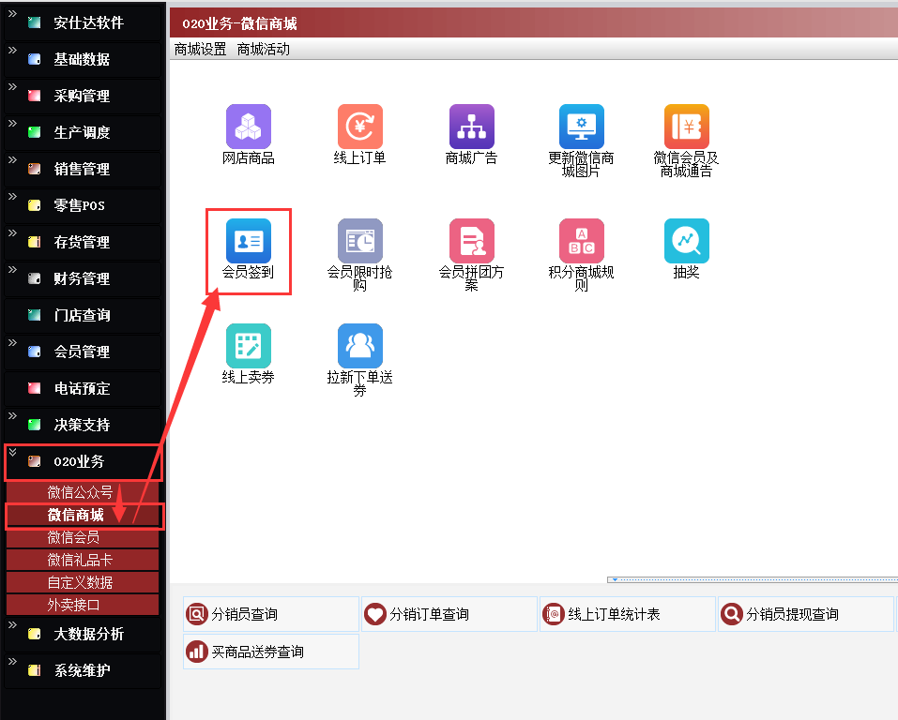Open the 决策支持 module label
The width and height of the screenshot is (898, 720).
click(x=82, y=425)
